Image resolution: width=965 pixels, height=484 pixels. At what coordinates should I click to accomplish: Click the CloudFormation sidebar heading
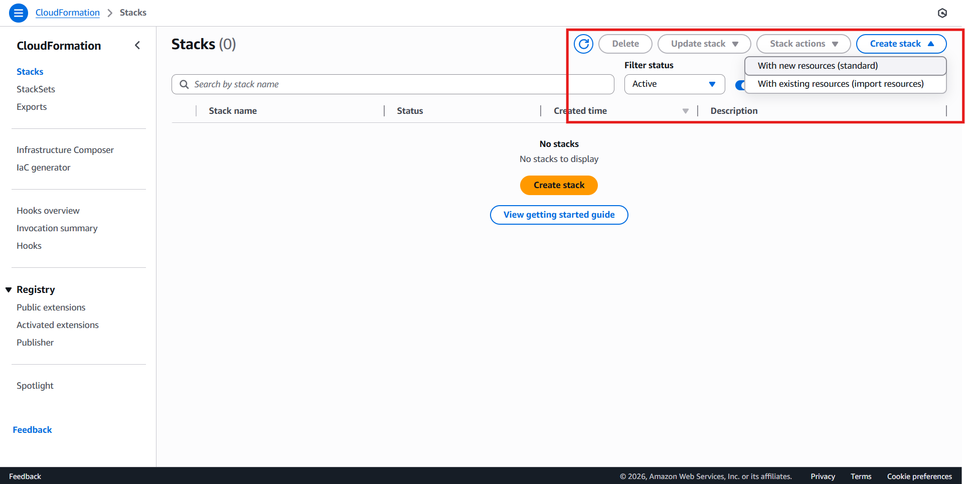coord(59,46)
